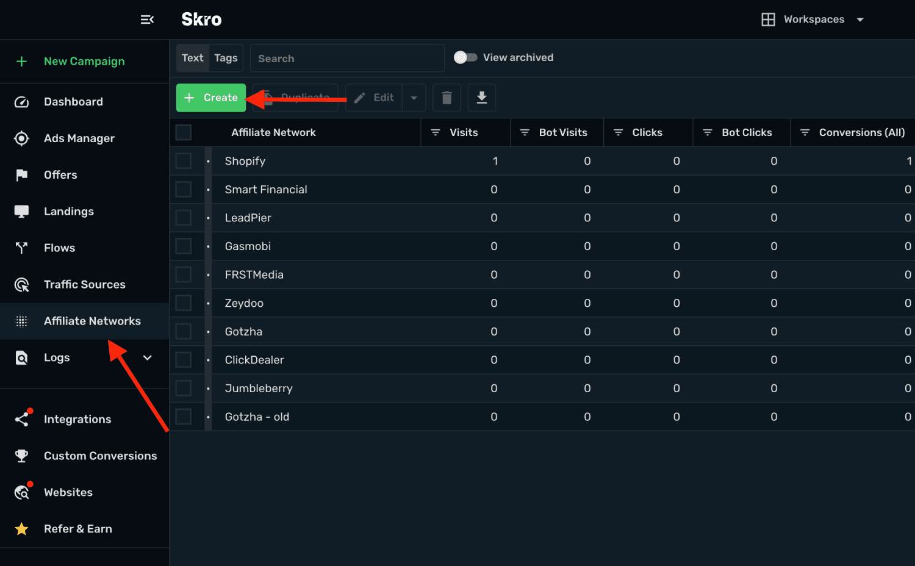
Task: Click the Edit button
Action: 374,98
